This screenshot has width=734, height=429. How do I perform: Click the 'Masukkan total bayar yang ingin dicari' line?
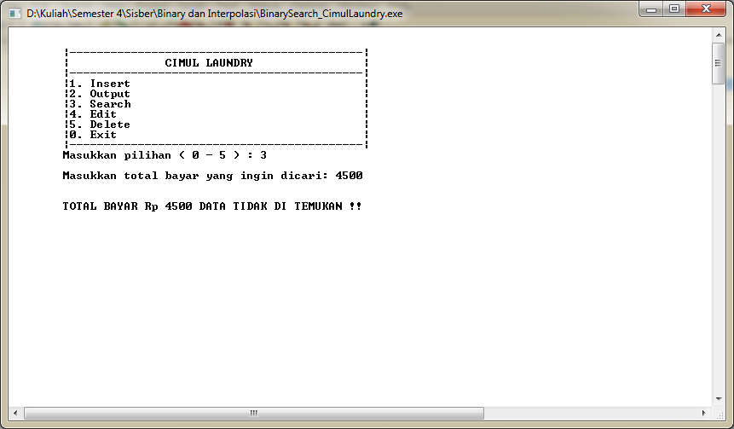[212, 176]
